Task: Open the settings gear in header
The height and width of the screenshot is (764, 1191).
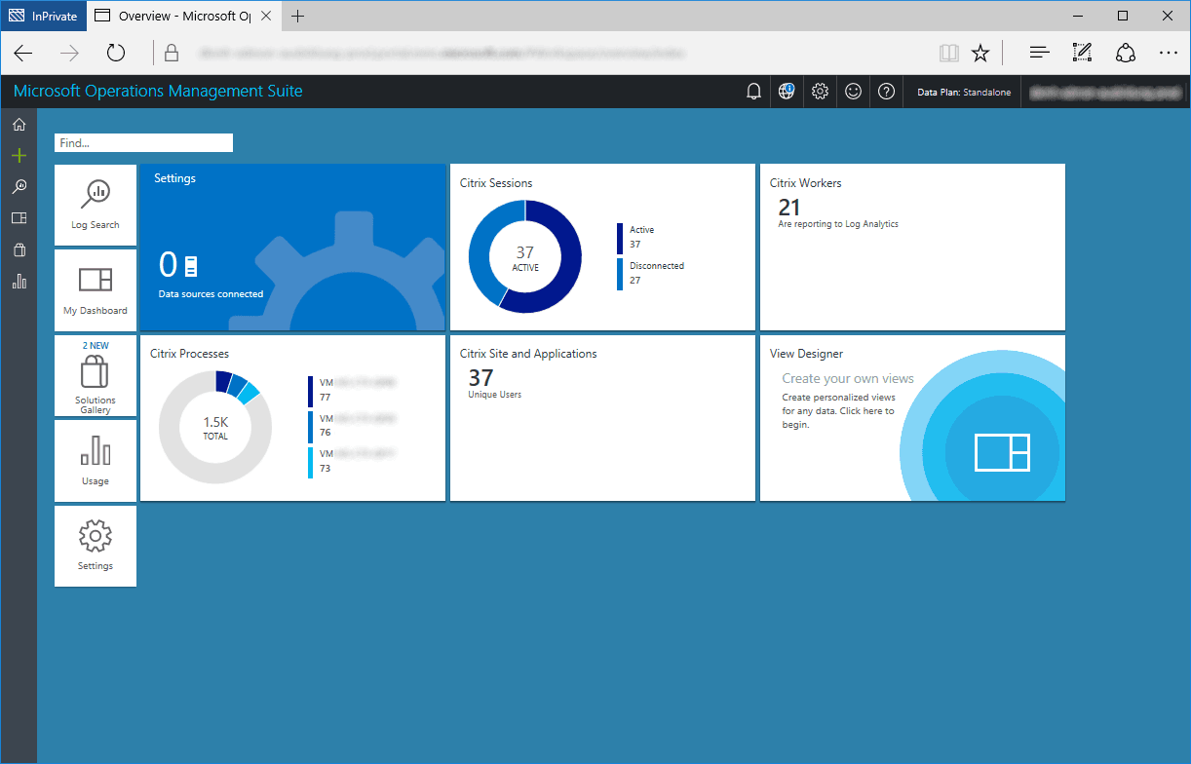Action: (820, 92)
